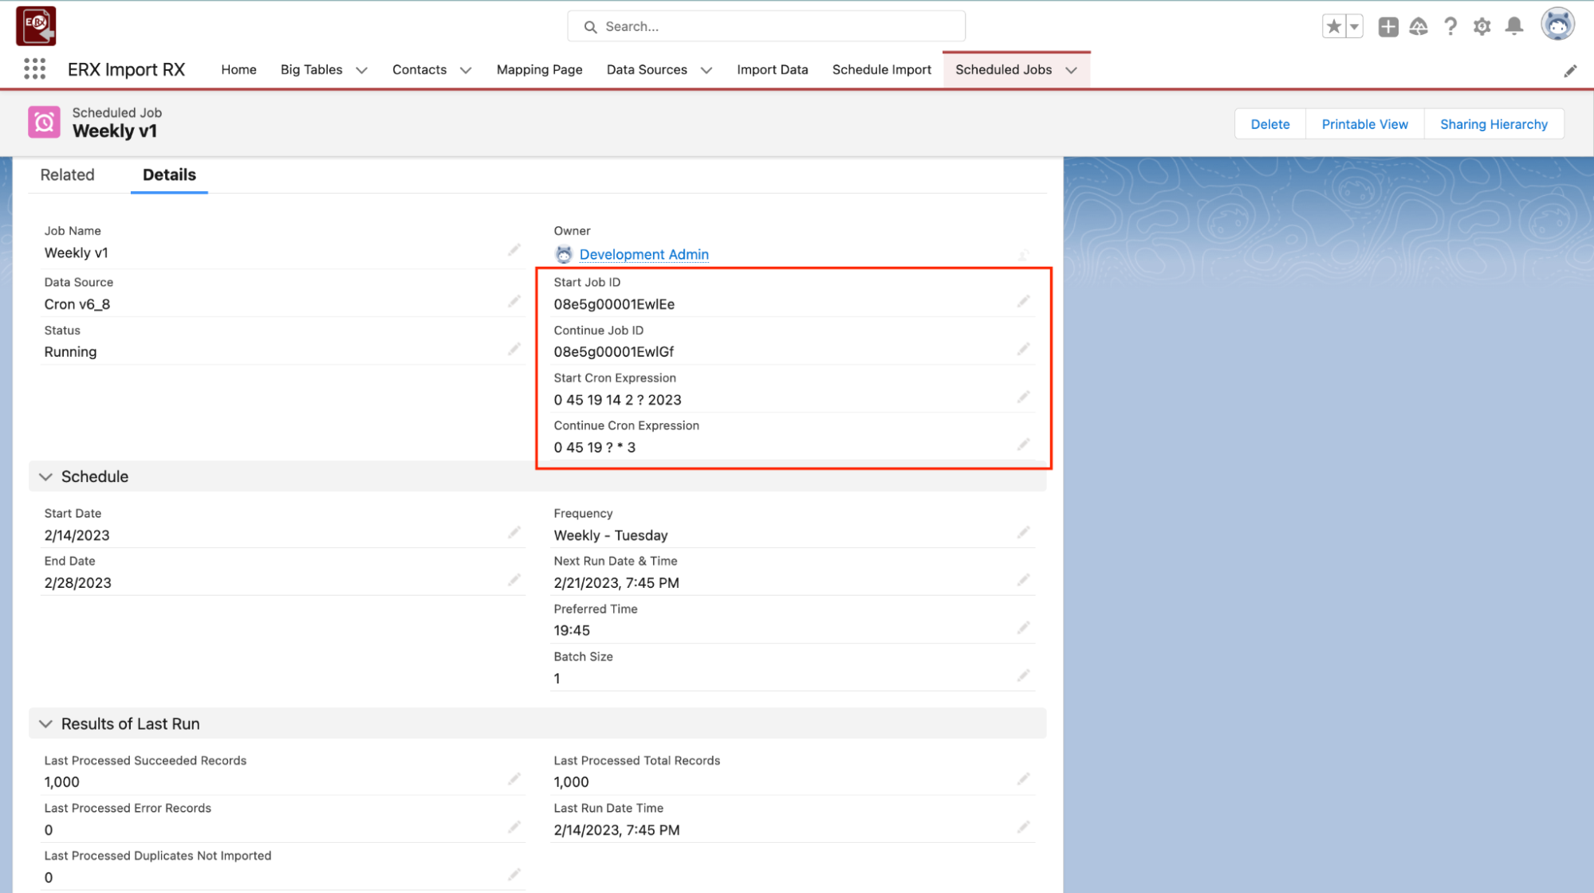Click the Delete button

click(x=1269, y=124)
